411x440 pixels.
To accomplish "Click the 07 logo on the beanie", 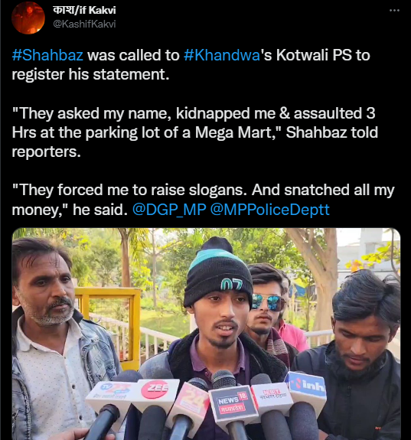I will (x=231, y=285).
